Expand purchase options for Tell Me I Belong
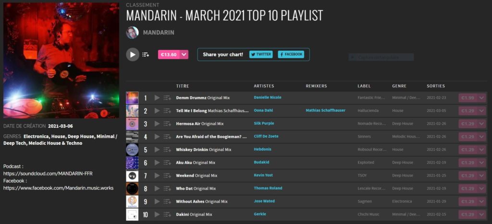492x224 pixels. 481,111
